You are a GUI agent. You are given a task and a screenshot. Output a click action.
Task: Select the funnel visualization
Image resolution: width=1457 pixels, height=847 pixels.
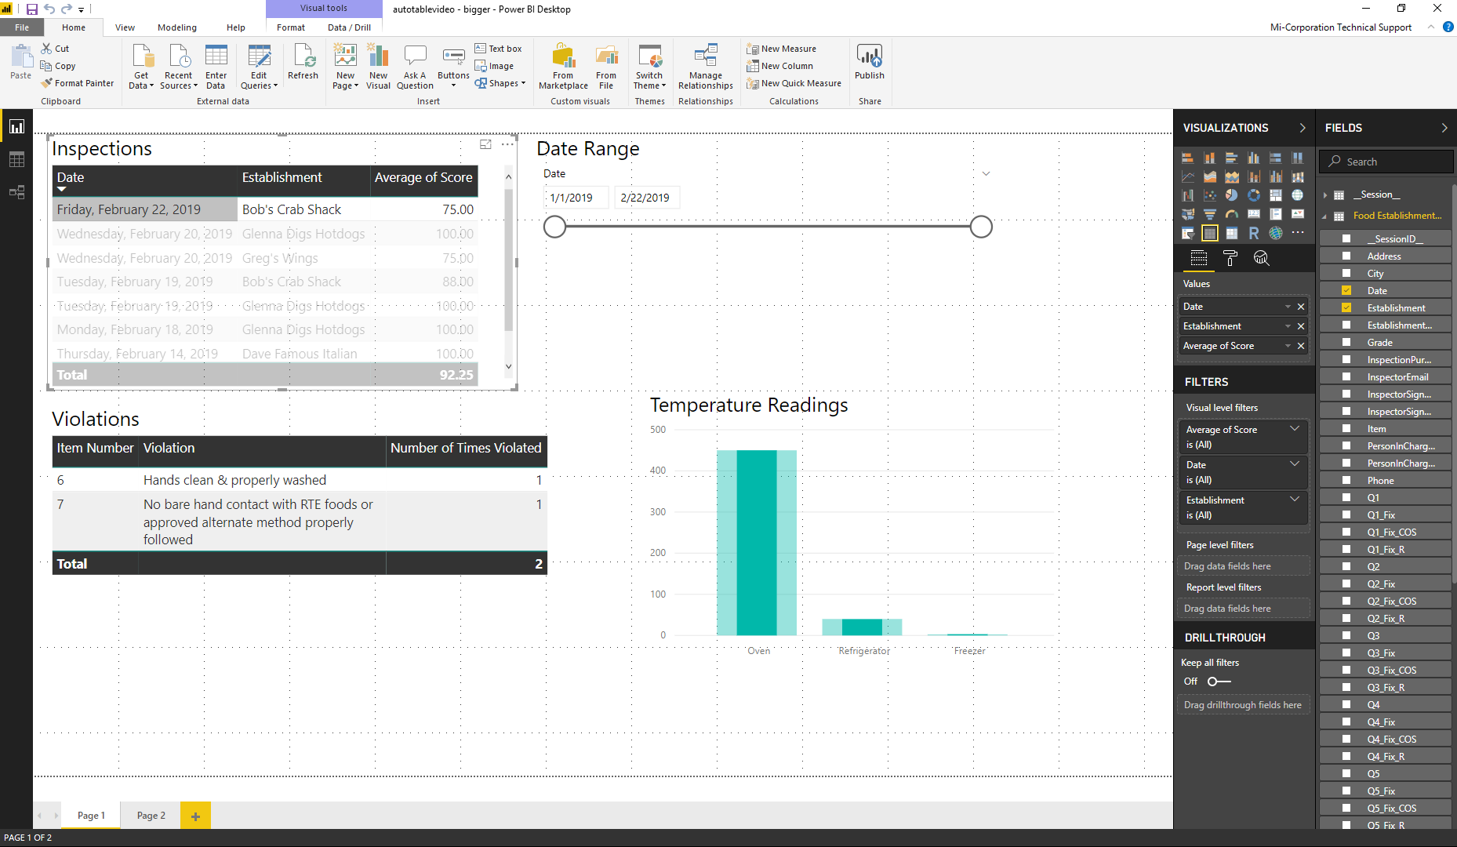tap(1210, 214)
